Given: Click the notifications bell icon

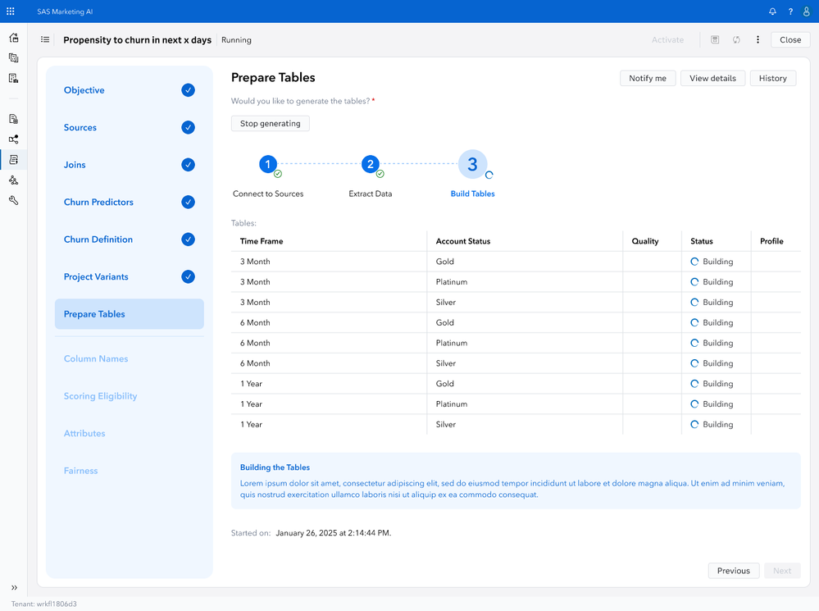Looking at the screenshot, I should (x=772, y=11).
